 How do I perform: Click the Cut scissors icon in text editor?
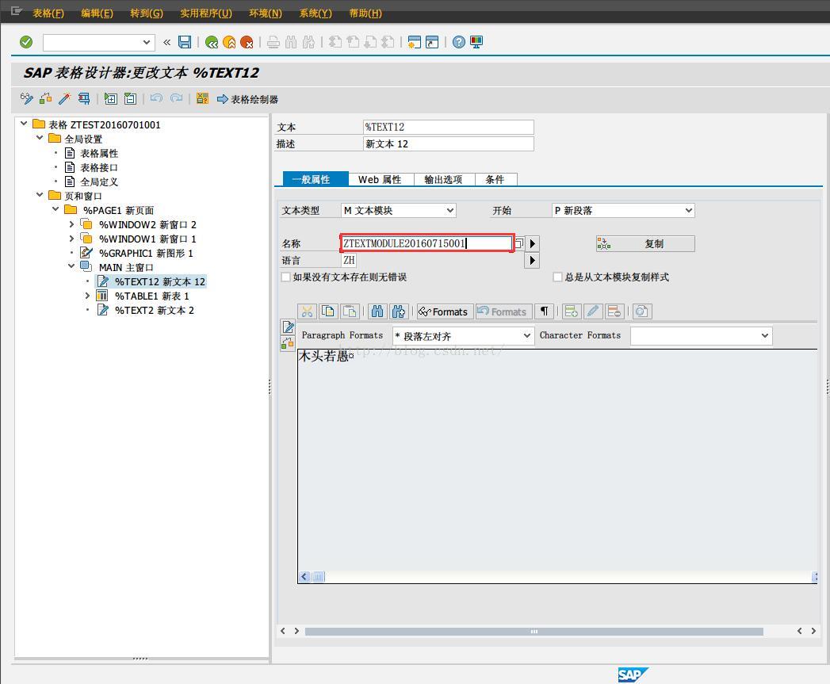307,311
